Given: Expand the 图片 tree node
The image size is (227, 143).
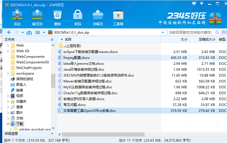Looking at the screenshot, I should [x=8, y=113].
